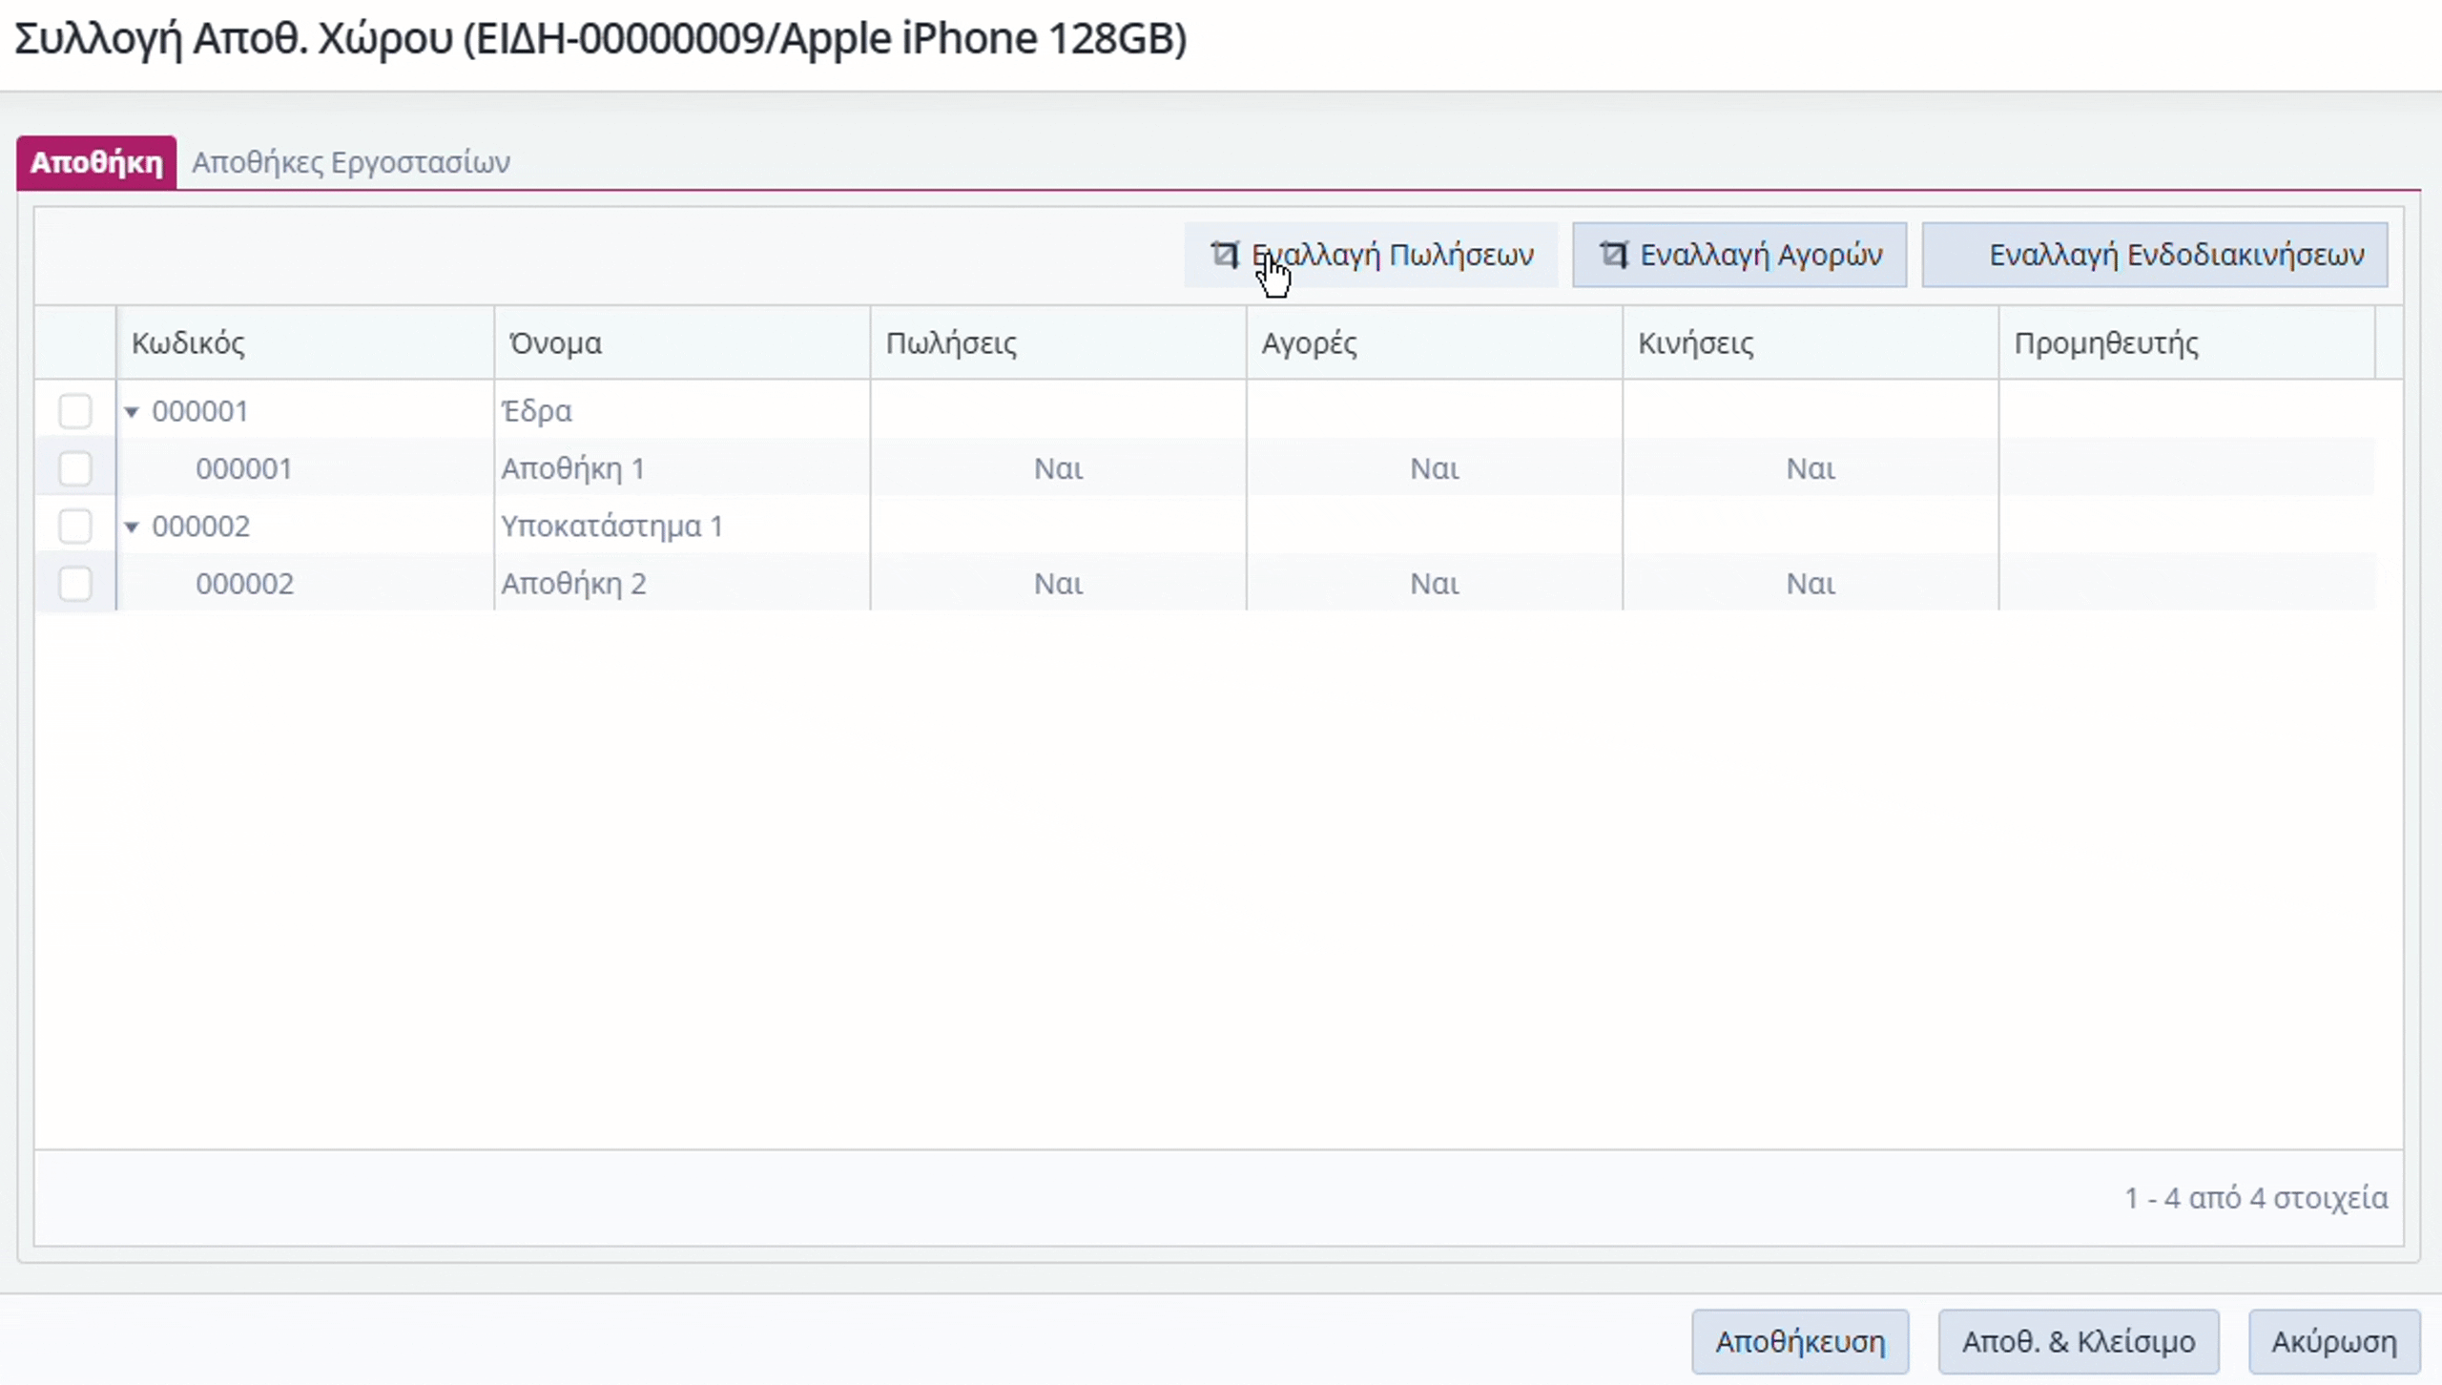Click the Εναλλαγή Πωλήσεων toggle icon
Viewport: 2442px width, 1385px height.
point(1224,255)
